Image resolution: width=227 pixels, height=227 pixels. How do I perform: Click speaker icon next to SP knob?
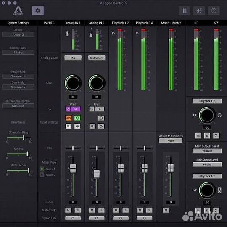point(219,190)
